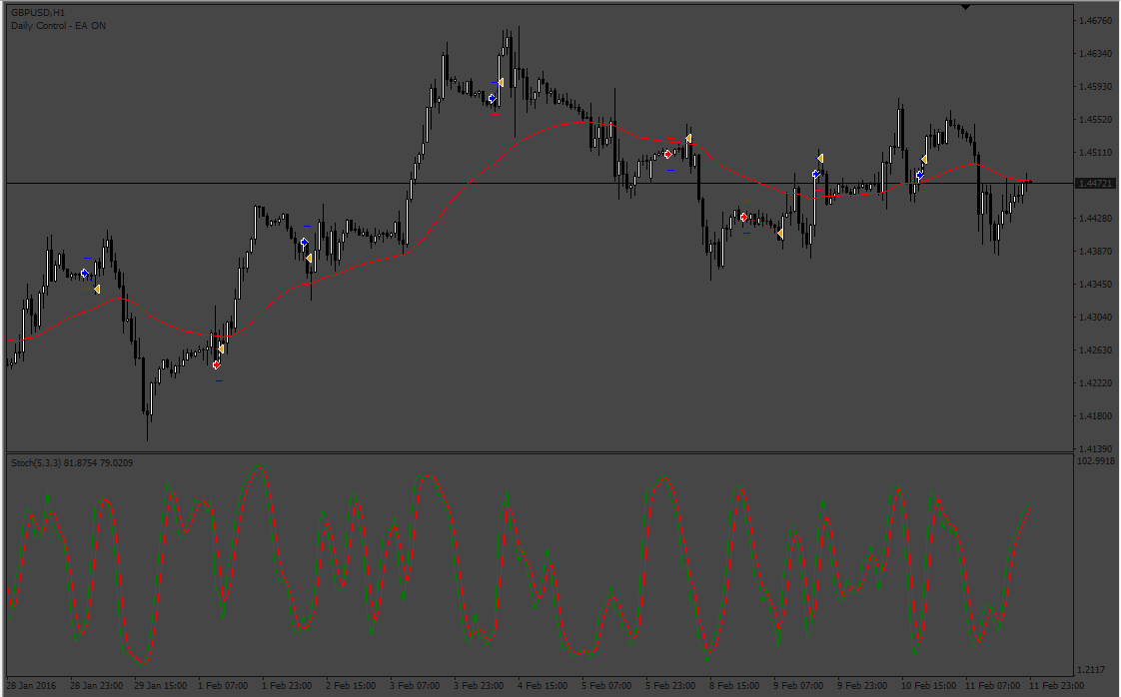This screenshot has height=697, width=1121.
Task: Click the 1.42220 price scale value
Action: click(1095, 383)
